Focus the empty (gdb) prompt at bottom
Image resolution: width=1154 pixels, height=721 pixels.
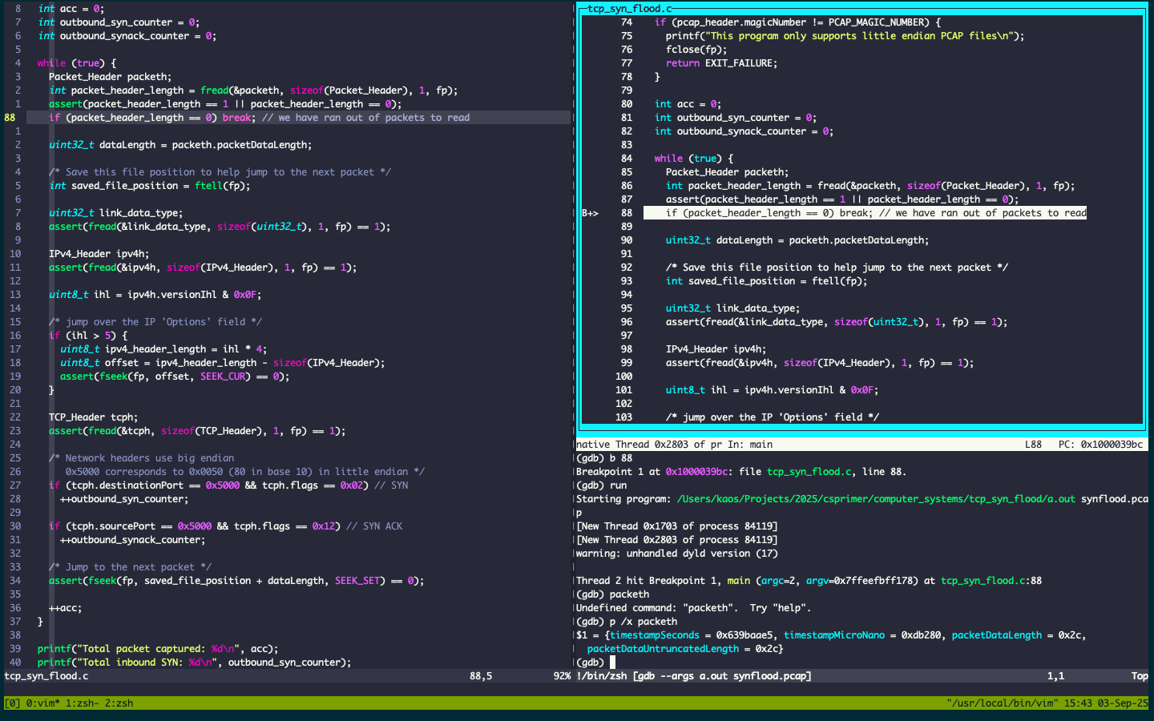[613, 663]
